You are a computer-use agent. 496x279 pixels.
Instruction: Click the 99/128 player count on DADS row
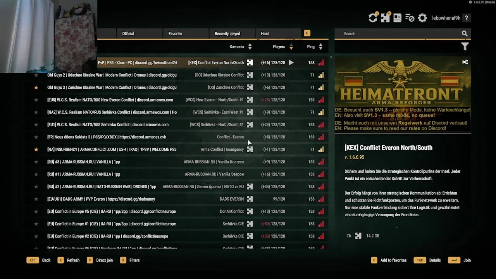tap(279, 199)
